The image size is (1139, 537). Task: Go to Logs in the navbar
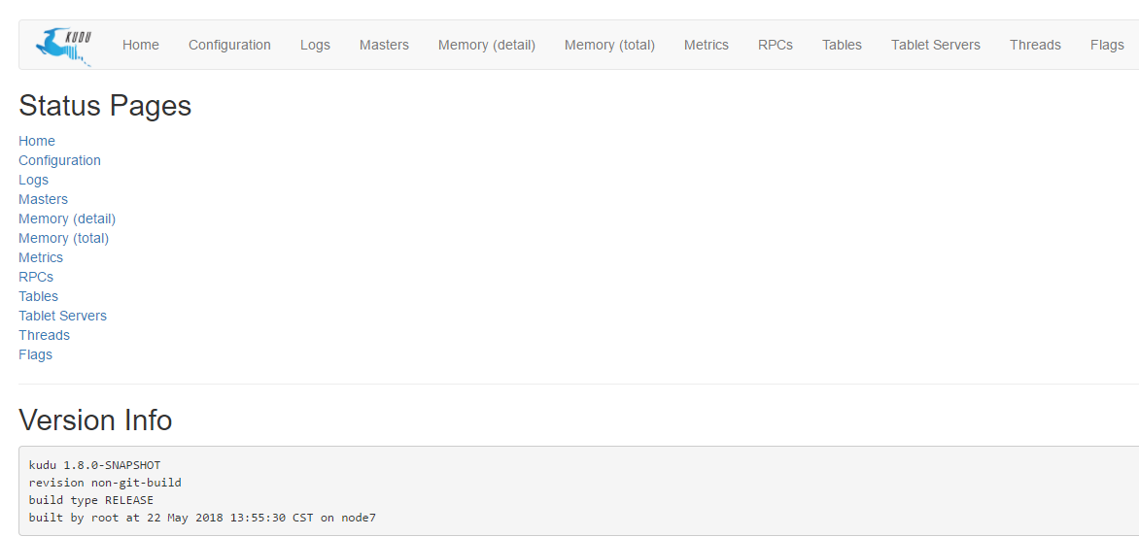(x=315, y=45)
